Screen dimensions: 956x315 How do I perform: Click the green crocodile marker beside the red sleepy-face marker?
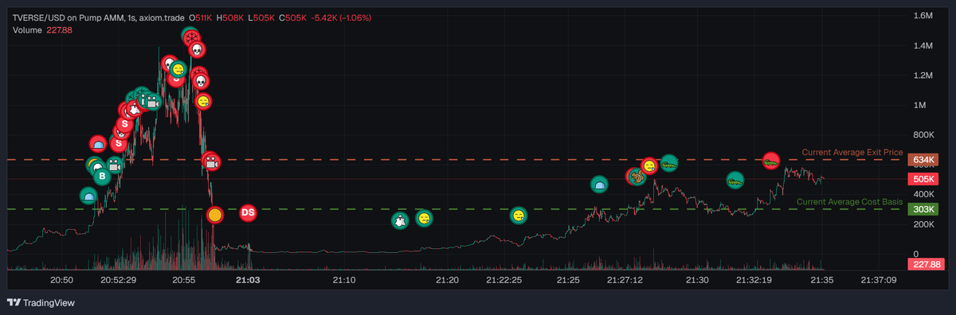tap(669, 163)
